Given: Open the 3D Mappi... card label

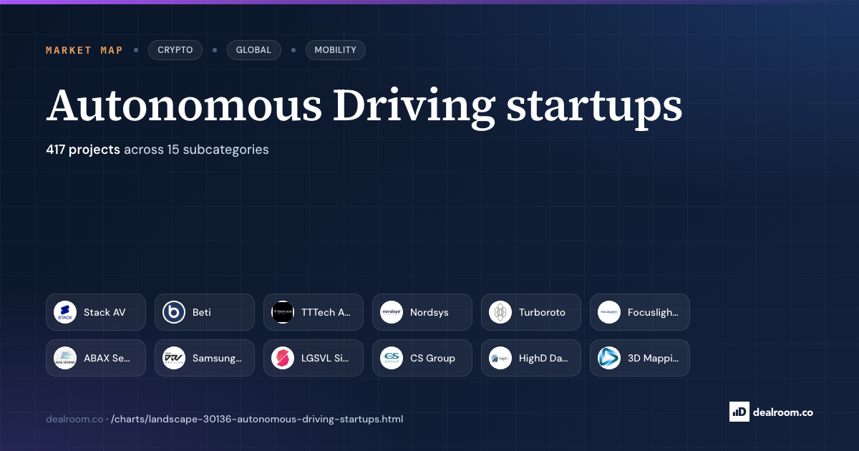Looking at the screenshot, I should (652, 359).
